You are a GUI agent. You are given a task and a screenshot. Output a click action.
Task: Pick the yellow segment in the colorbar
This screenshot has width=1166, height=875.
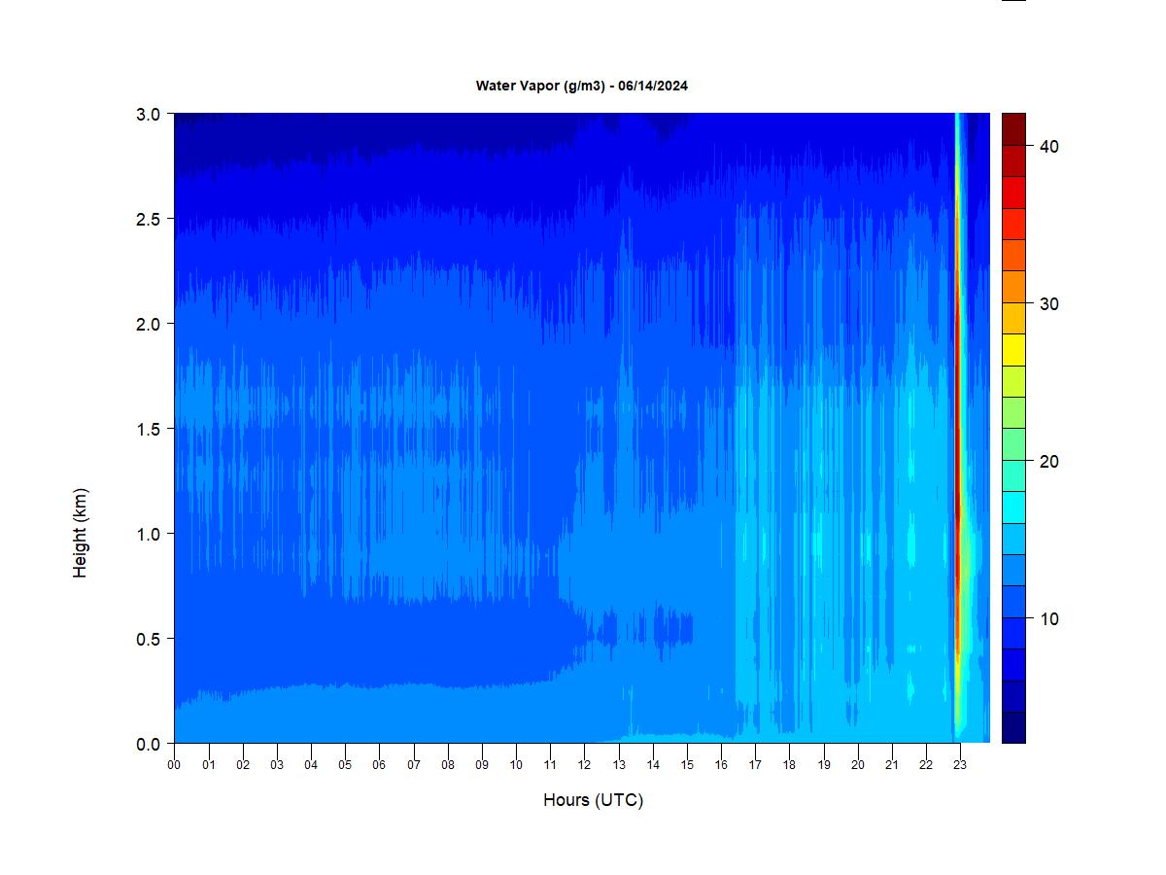point(1013,349)
